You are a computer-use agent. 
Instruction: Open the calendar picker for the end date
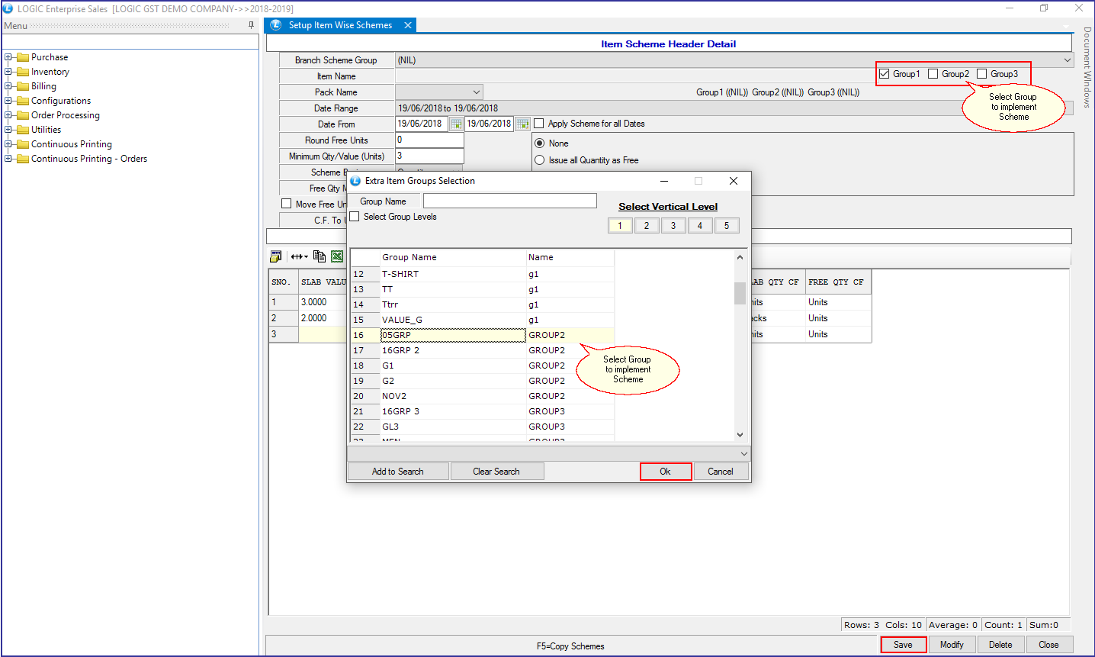click(522, 124)
